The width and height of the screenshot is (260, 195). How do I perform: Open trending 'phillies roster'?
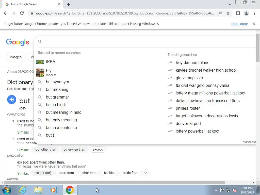click(x=188, y=108)
